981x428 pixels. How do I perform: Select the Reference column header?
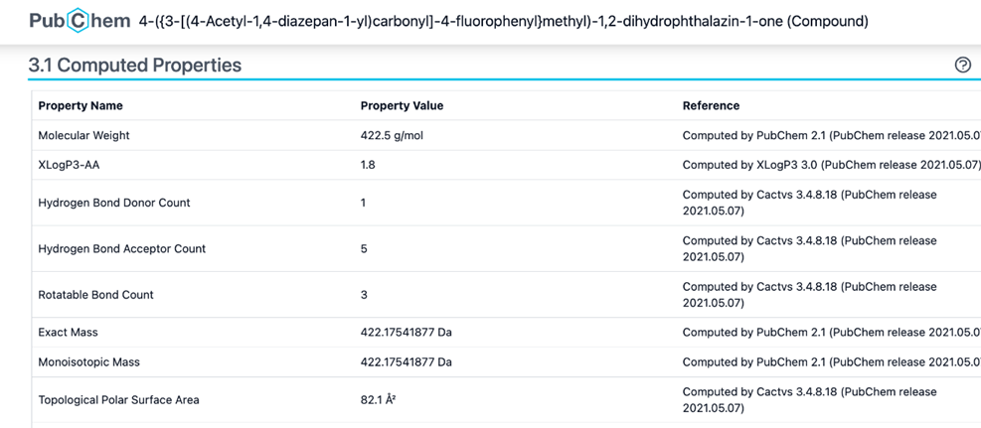(711, 105)
